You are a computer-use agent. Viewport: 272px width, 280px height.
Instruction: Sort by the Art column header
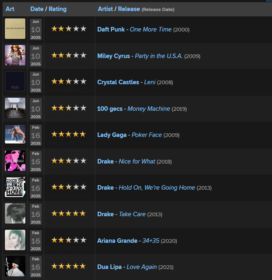(10, 9)
